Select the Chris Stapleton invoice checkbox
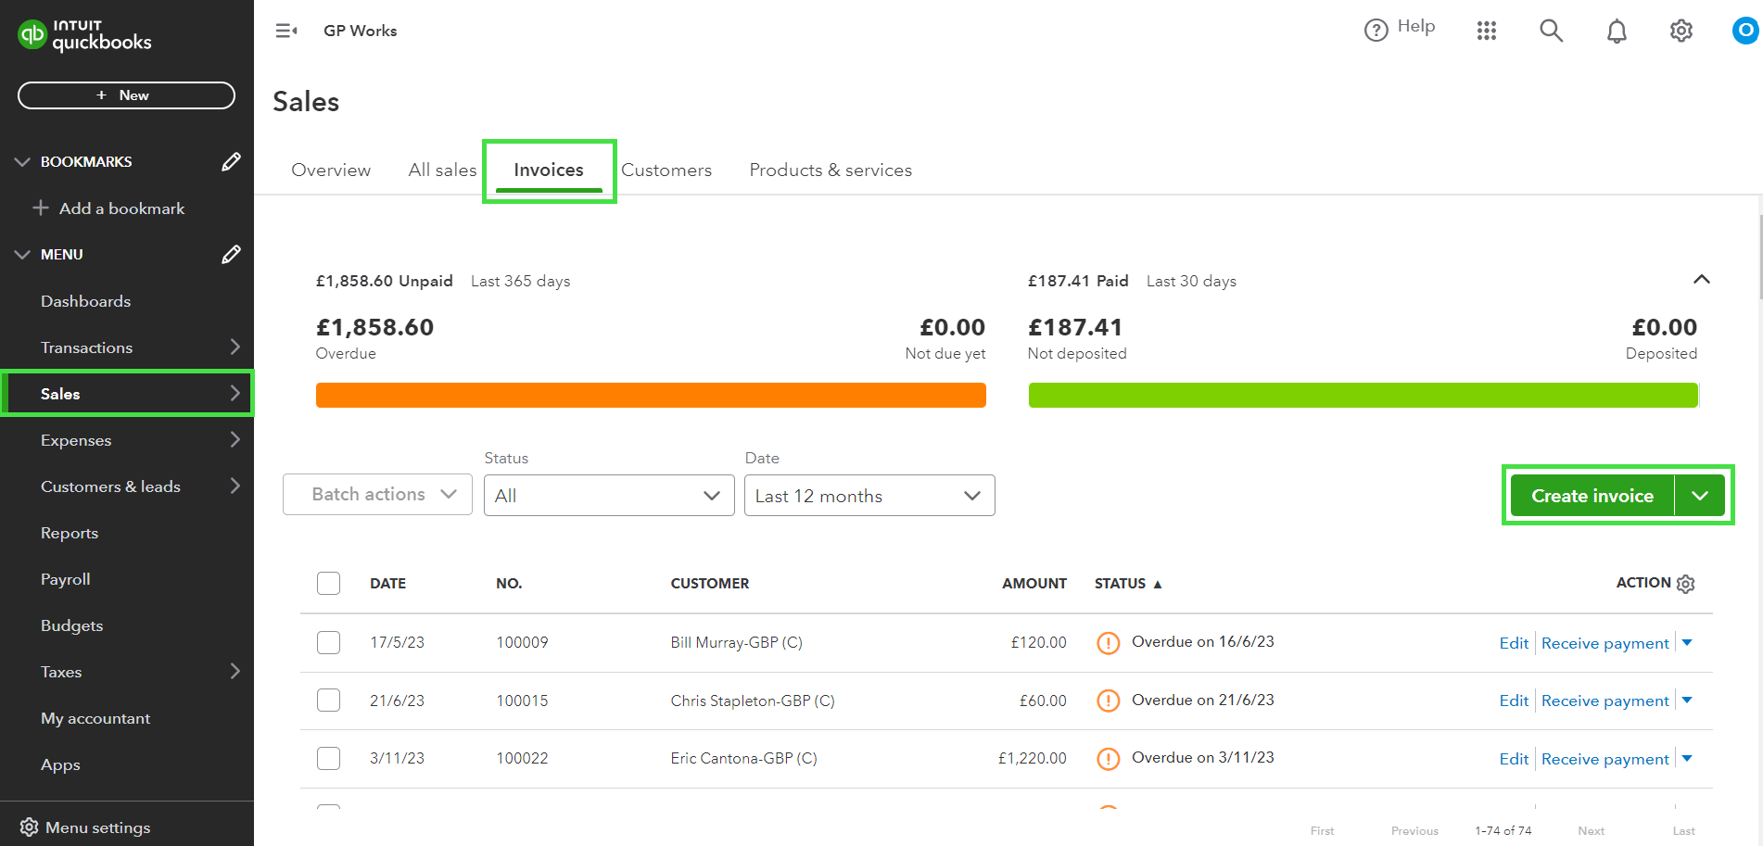The width and height of the screenshot is (1763, 846). point(328,701)
